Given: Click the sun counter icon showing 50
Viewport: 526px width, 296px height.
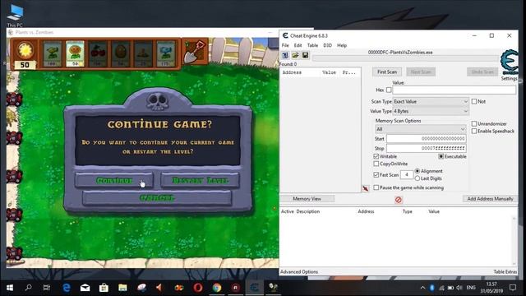Looking at the screenshot, I should 25,54.
